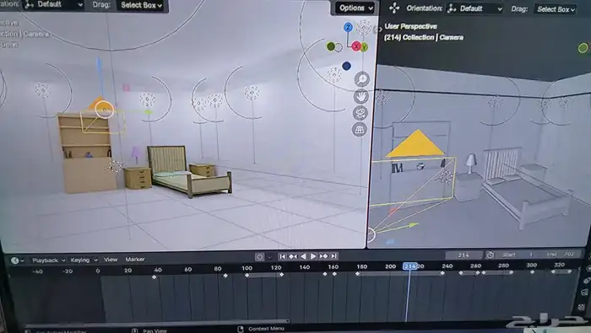Select the keyframe diamond near frame 237
The image size is (591, 333).
(x=442, y=273)
